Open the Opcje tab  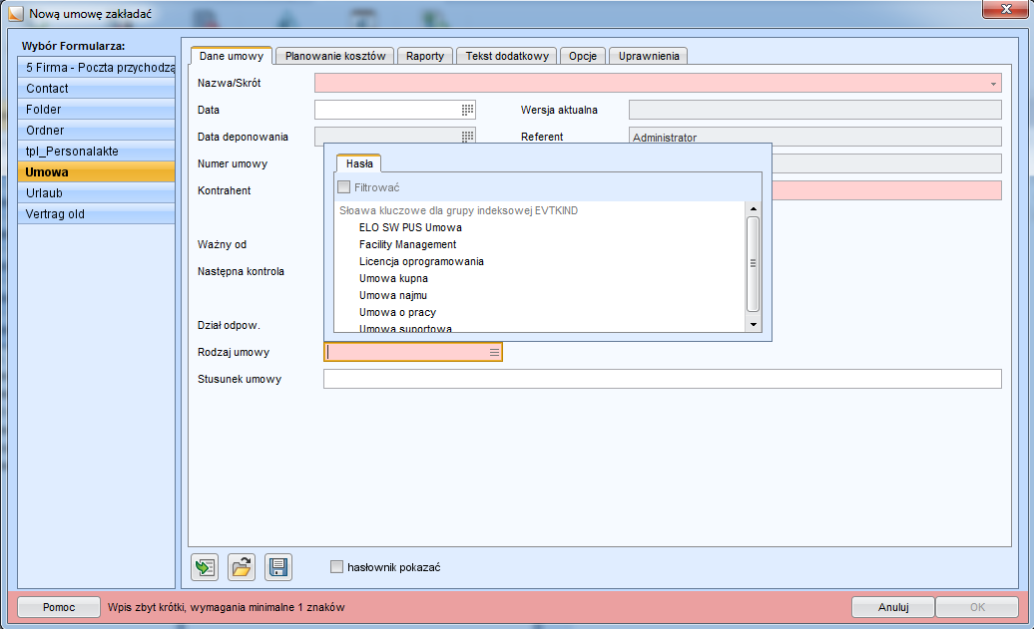tap(582, 56)
